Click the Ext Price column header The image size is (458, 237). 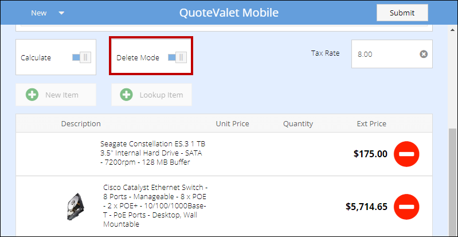(x=371, y=123)
